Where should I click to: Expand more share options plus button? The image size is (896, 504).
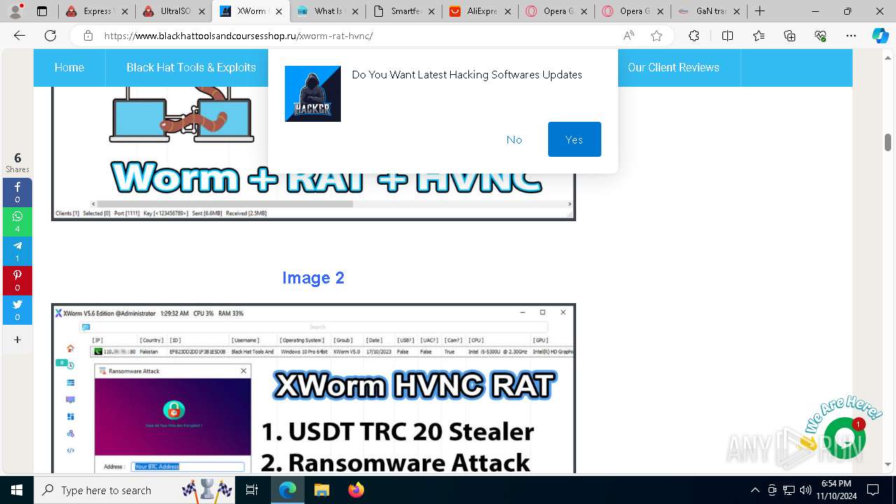coord(17,339)
